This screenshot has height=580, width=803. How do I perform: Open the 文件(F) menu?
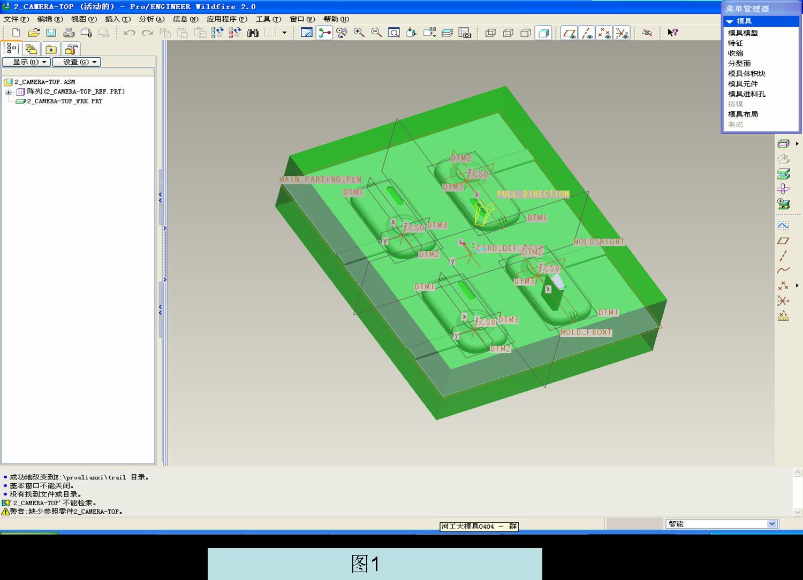(x=17, y=19)
